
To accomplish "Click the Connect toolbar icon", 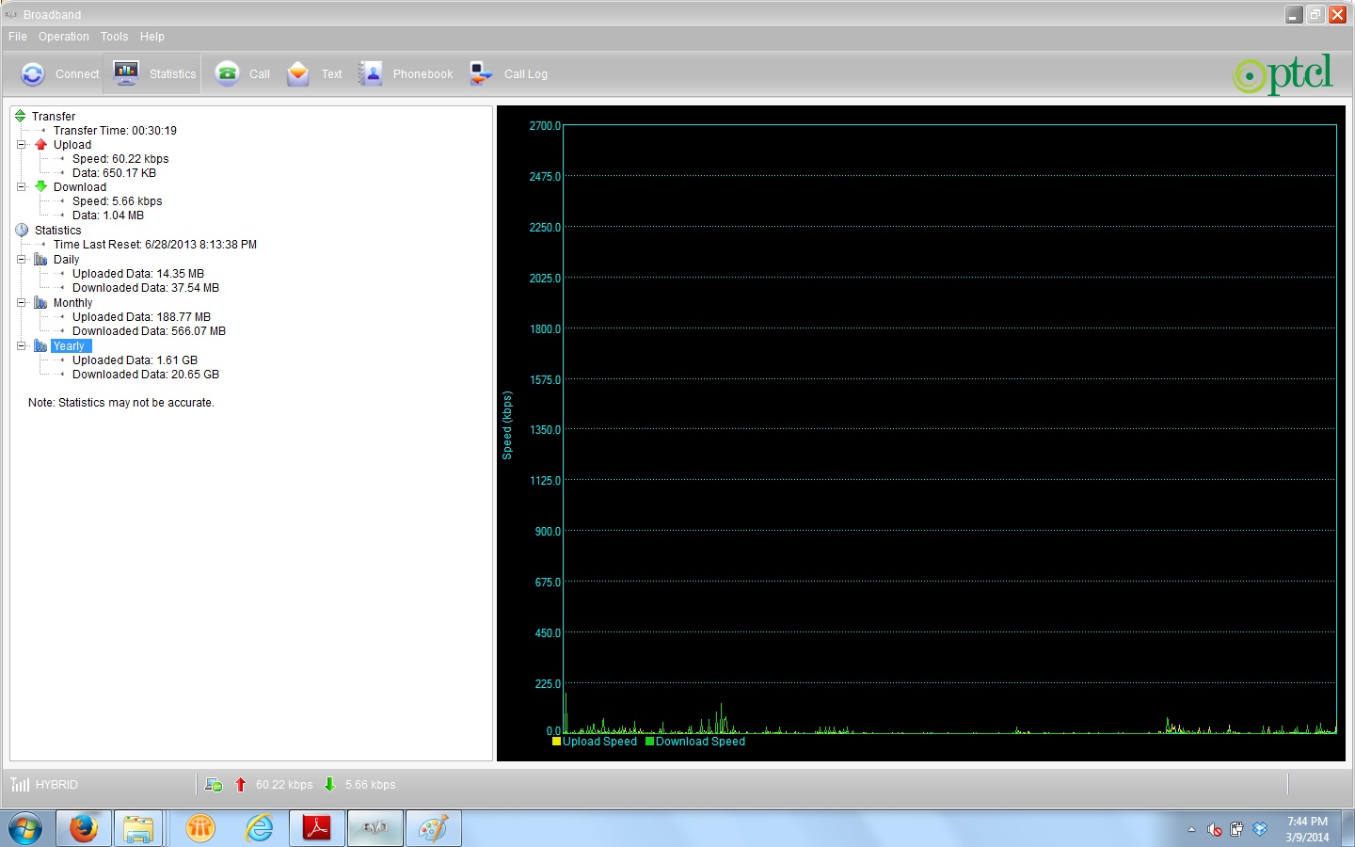I will [x=33, y=74].
